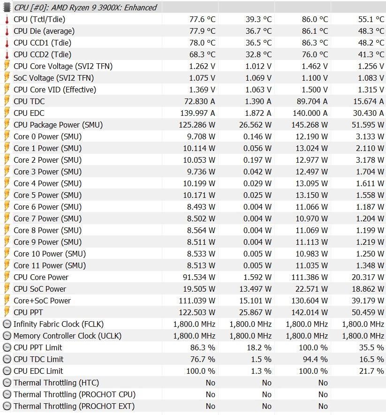Viewport: 386px width, 415px height.
Task: Click lightning icon beside SoC Voltage (SVI2 TFN)
Action: coord(7,78)
